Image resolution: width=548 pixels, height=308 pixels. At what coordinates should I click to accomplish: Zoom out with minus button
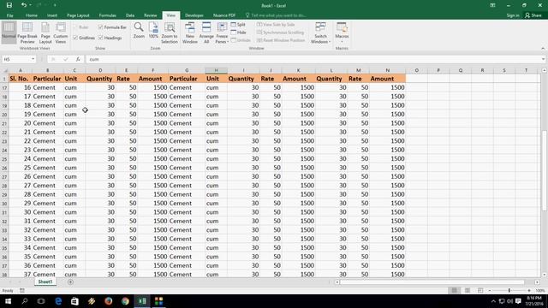pyautogui.click(x=490, y=291)
